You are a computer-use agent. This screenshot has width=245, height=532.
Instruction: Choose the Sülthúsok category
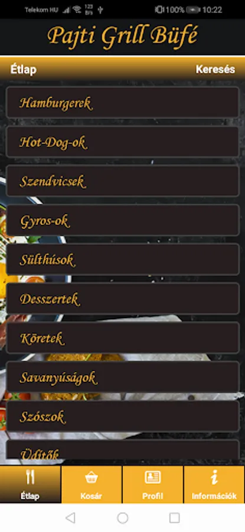point(123,259)
